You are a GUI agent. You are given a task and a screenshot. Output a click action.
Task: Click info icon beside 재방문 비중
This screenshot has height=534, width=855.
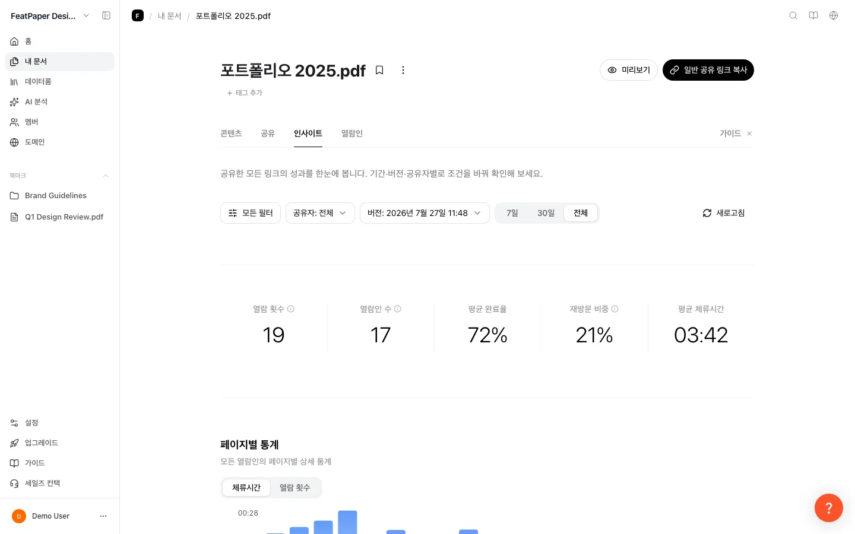[x=615, y=309]
